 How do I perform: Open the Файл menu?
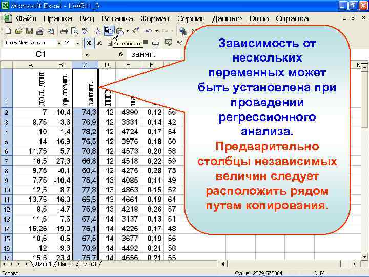tap(26, 18)
